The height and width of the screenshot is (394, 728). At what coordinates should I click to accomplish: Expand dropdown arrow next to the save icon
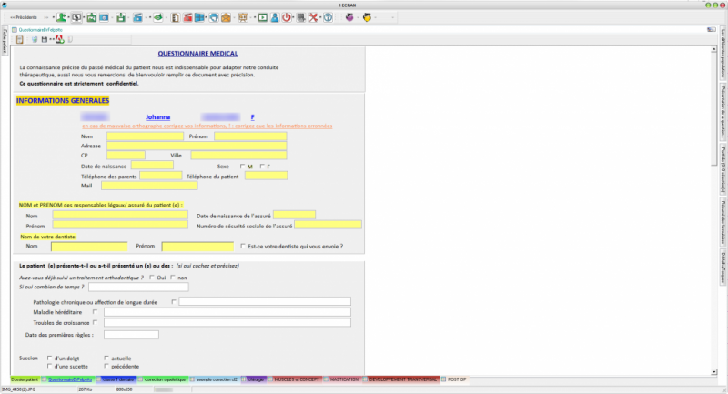click(x=50, y=39)
